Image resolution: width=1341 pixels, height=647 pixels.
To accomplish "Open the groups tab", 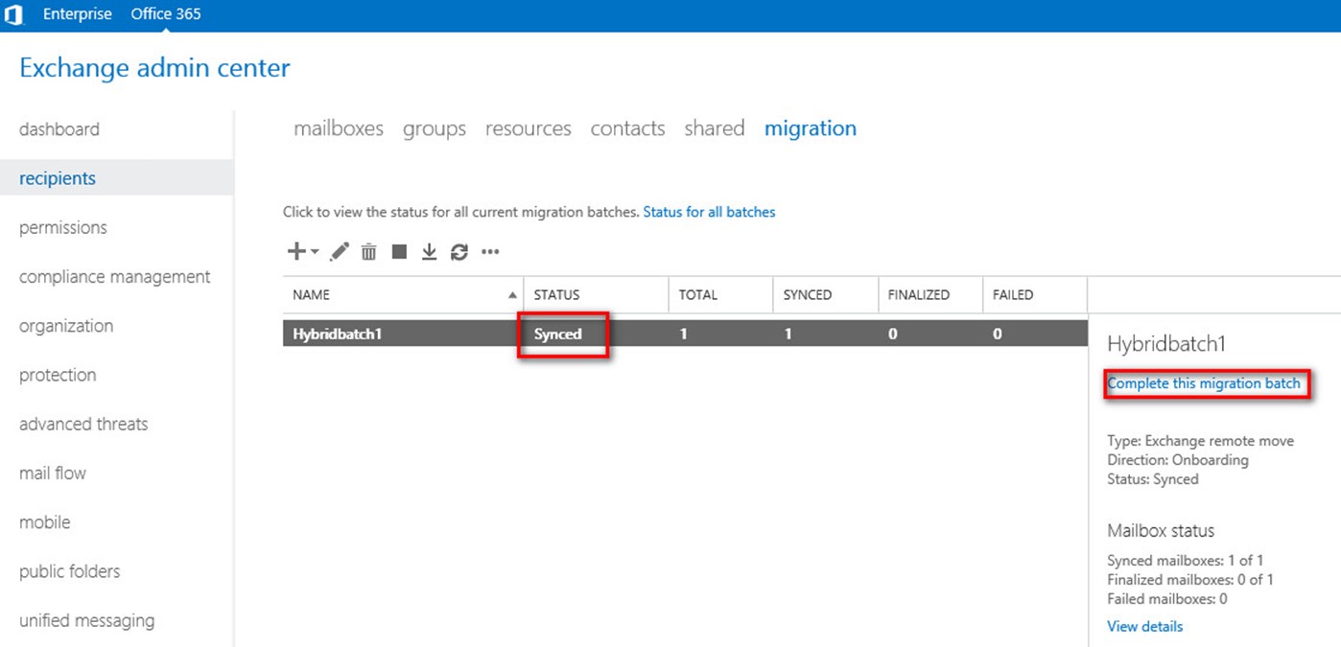I will click(435, 129).
